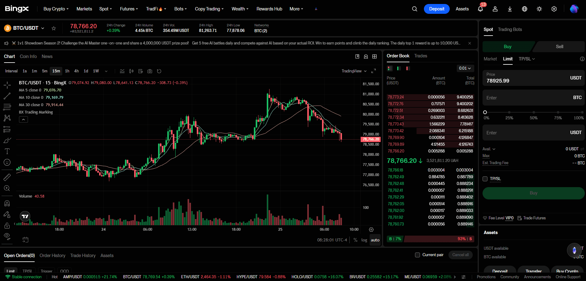The height and width of the screenshot is (281, 586).
Task: Toggle the magnet snap mode
Action: [7, 203]
